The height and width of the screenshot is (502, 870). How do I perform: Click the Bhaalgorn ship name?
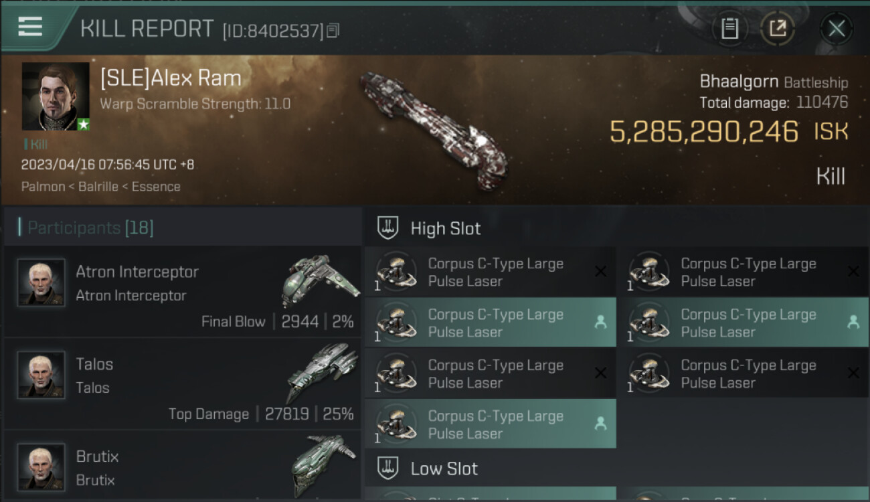738,82
